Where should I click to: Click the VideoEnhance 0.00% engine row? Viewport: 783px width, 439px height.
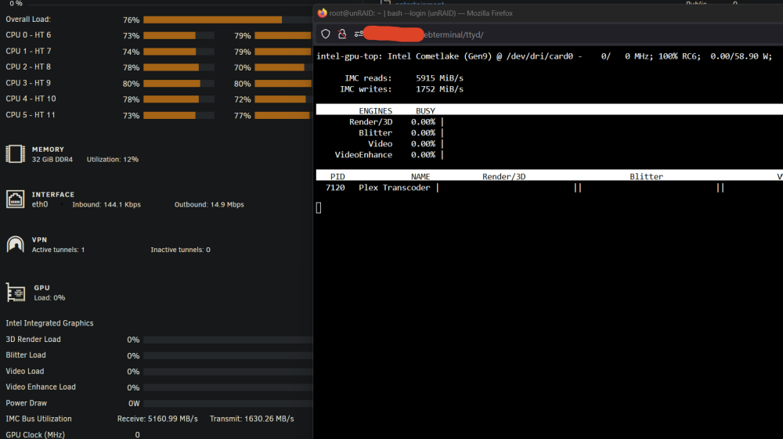389,155
